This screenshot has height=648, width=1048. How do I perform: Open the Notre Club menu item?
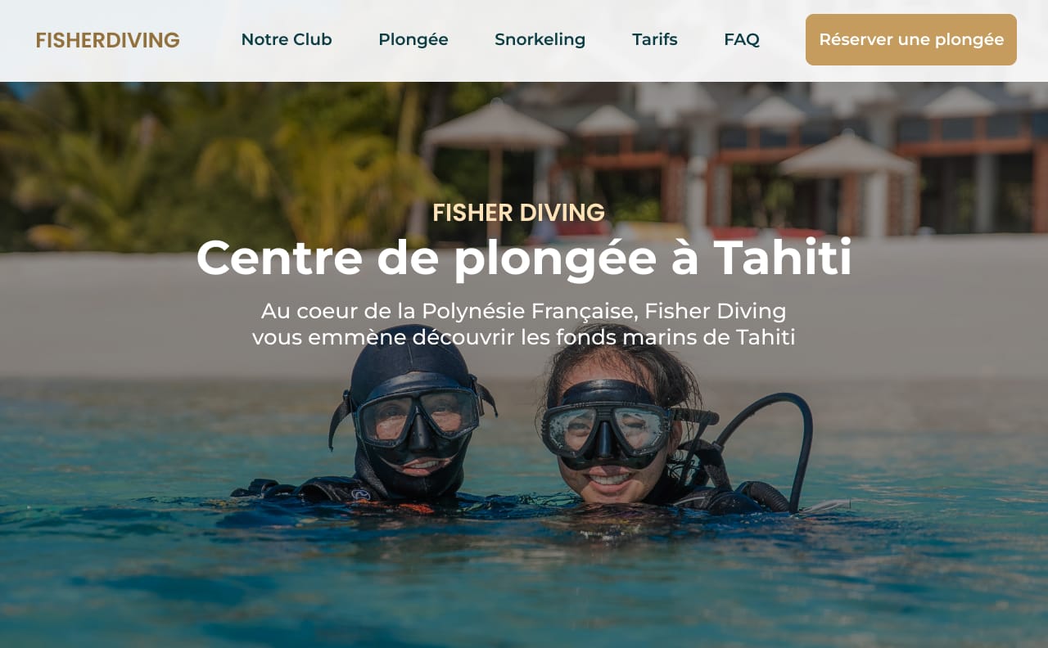click(287, 39)
